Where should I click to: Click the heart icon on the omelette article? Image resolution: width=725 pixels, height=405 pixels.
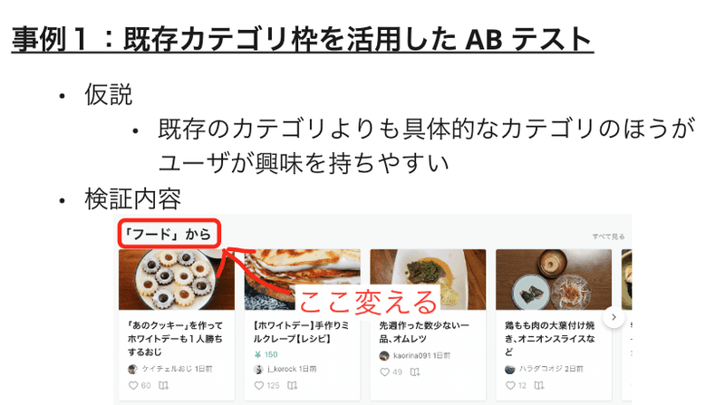384,371
